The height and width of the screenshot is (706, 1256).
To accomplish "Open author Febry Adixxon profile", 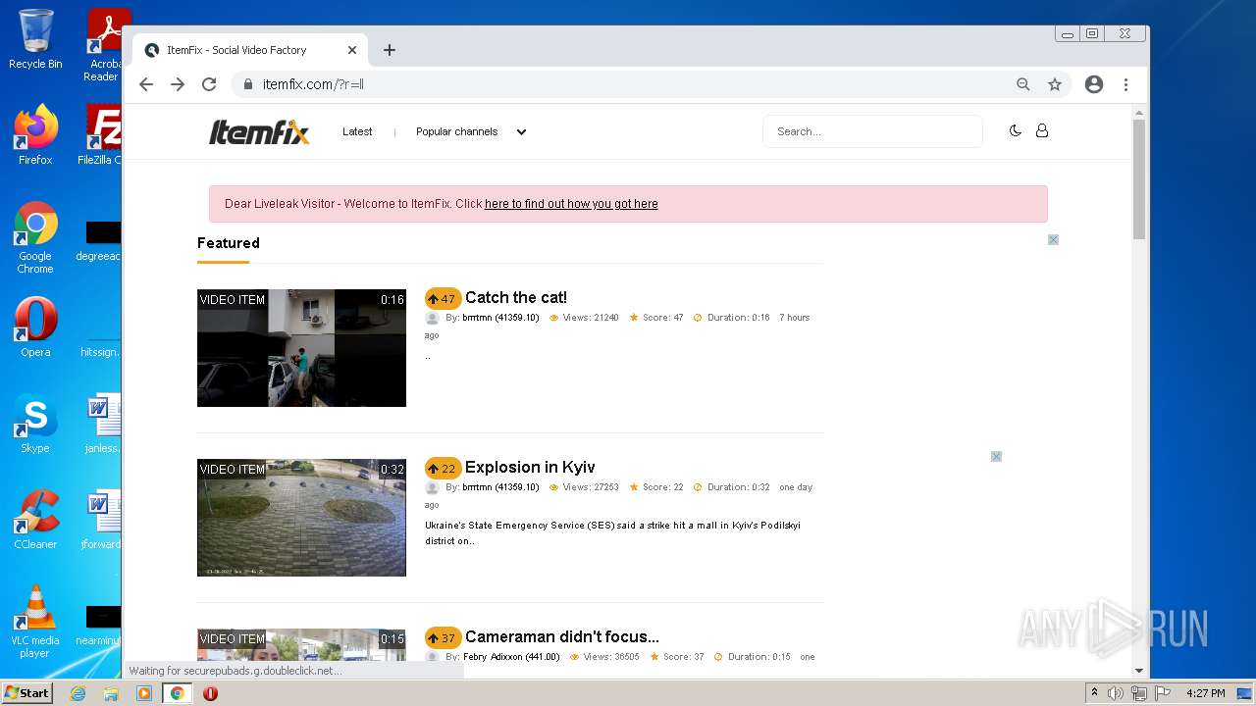I will click(512, 657).
